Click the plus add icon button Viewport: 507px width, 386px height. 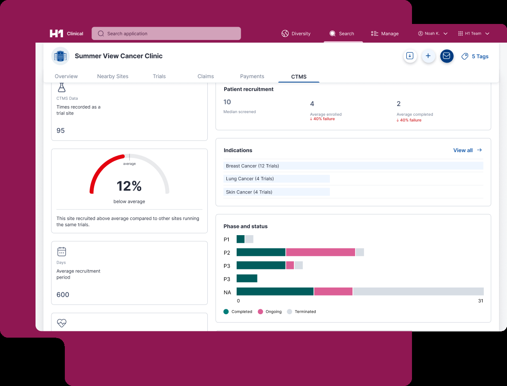coord(428,56)
